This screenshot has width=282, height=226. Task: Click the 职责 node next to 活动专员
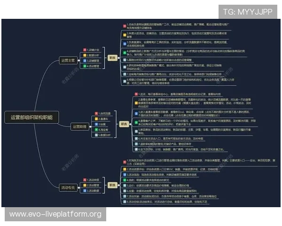point(111,185)
